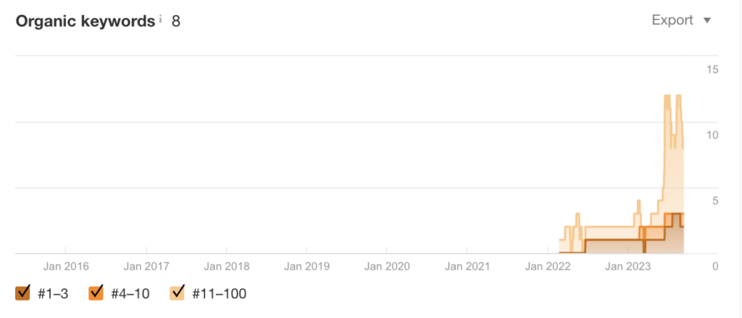The width and height of the screenshot is (742, 318).
Task: Click the #4–10 legend label text
Action: 130,294
